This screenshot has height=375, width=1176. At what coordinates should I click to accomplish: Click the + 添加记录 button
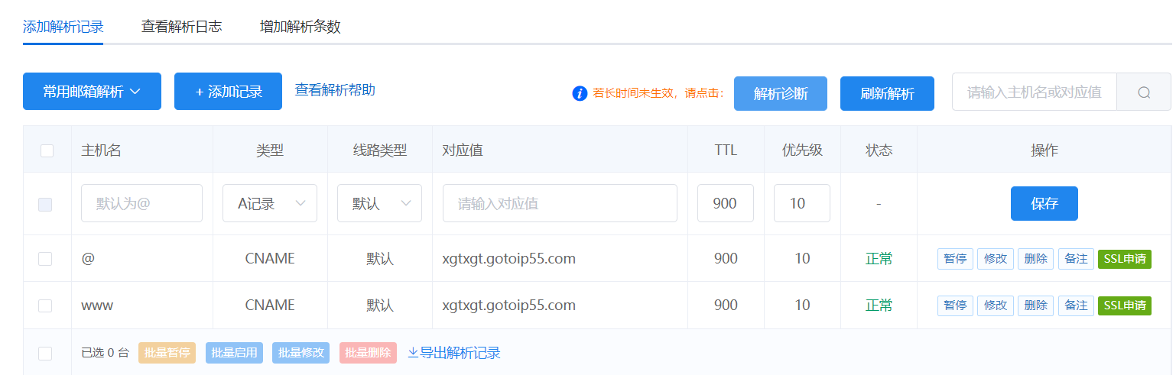point(228,92)
